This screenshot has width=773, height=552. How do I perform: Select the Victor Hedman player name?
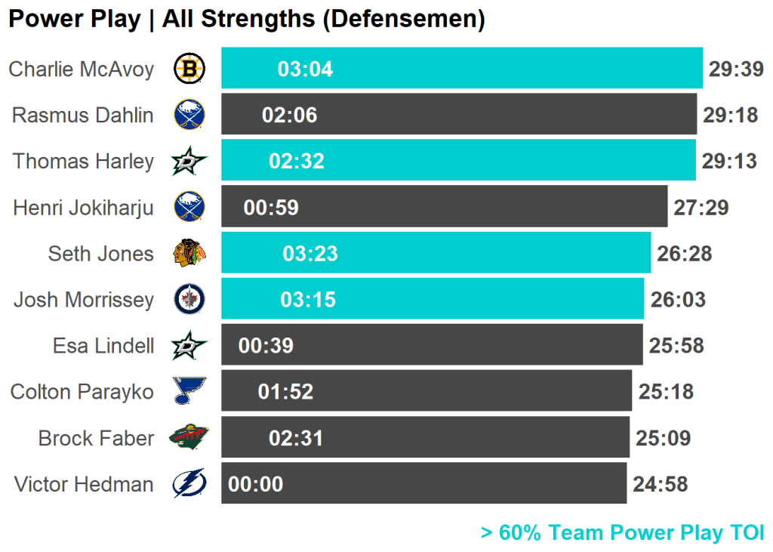[x=83, y=484]
